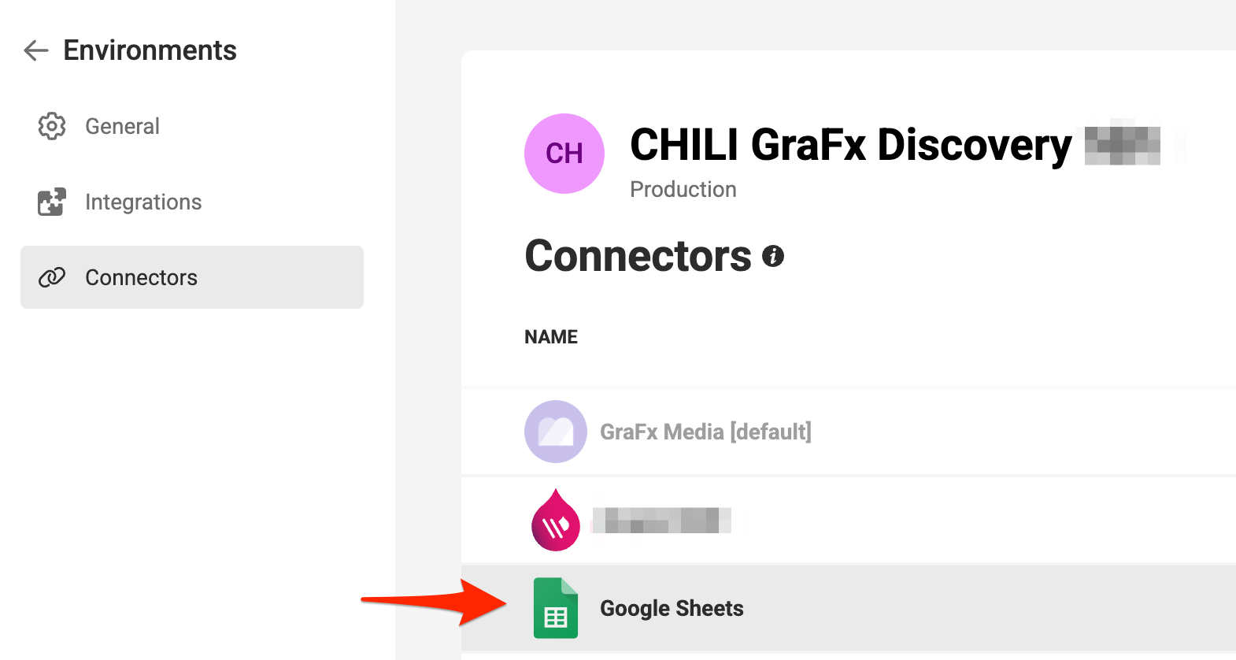This screenshot has height=660, width=1236.
Task: Click the blurred connector name row
Action: click(849, 520)
